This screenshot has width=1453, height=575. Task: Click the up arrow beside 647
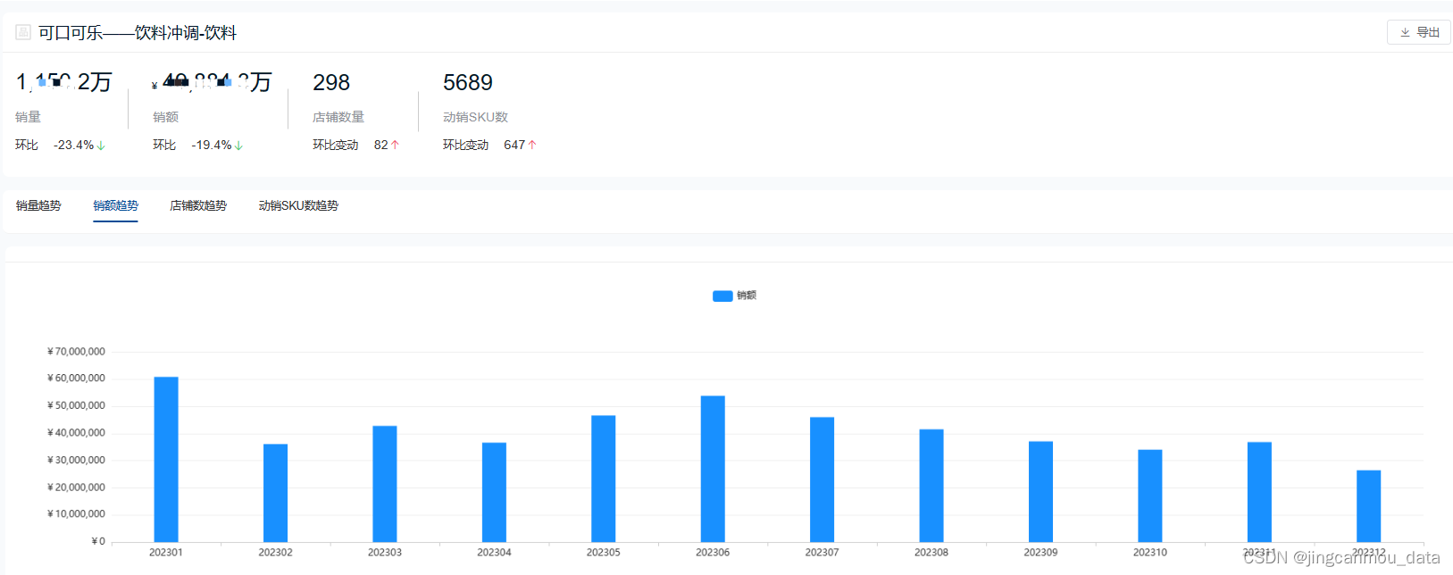pyautogui.click(x=532, y=145)
